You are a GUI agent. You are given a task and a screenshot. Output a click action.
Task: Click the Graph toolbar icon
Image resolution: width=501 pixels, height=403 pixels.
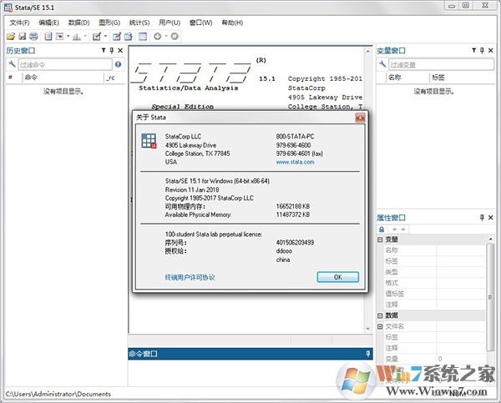pos(76,37)
